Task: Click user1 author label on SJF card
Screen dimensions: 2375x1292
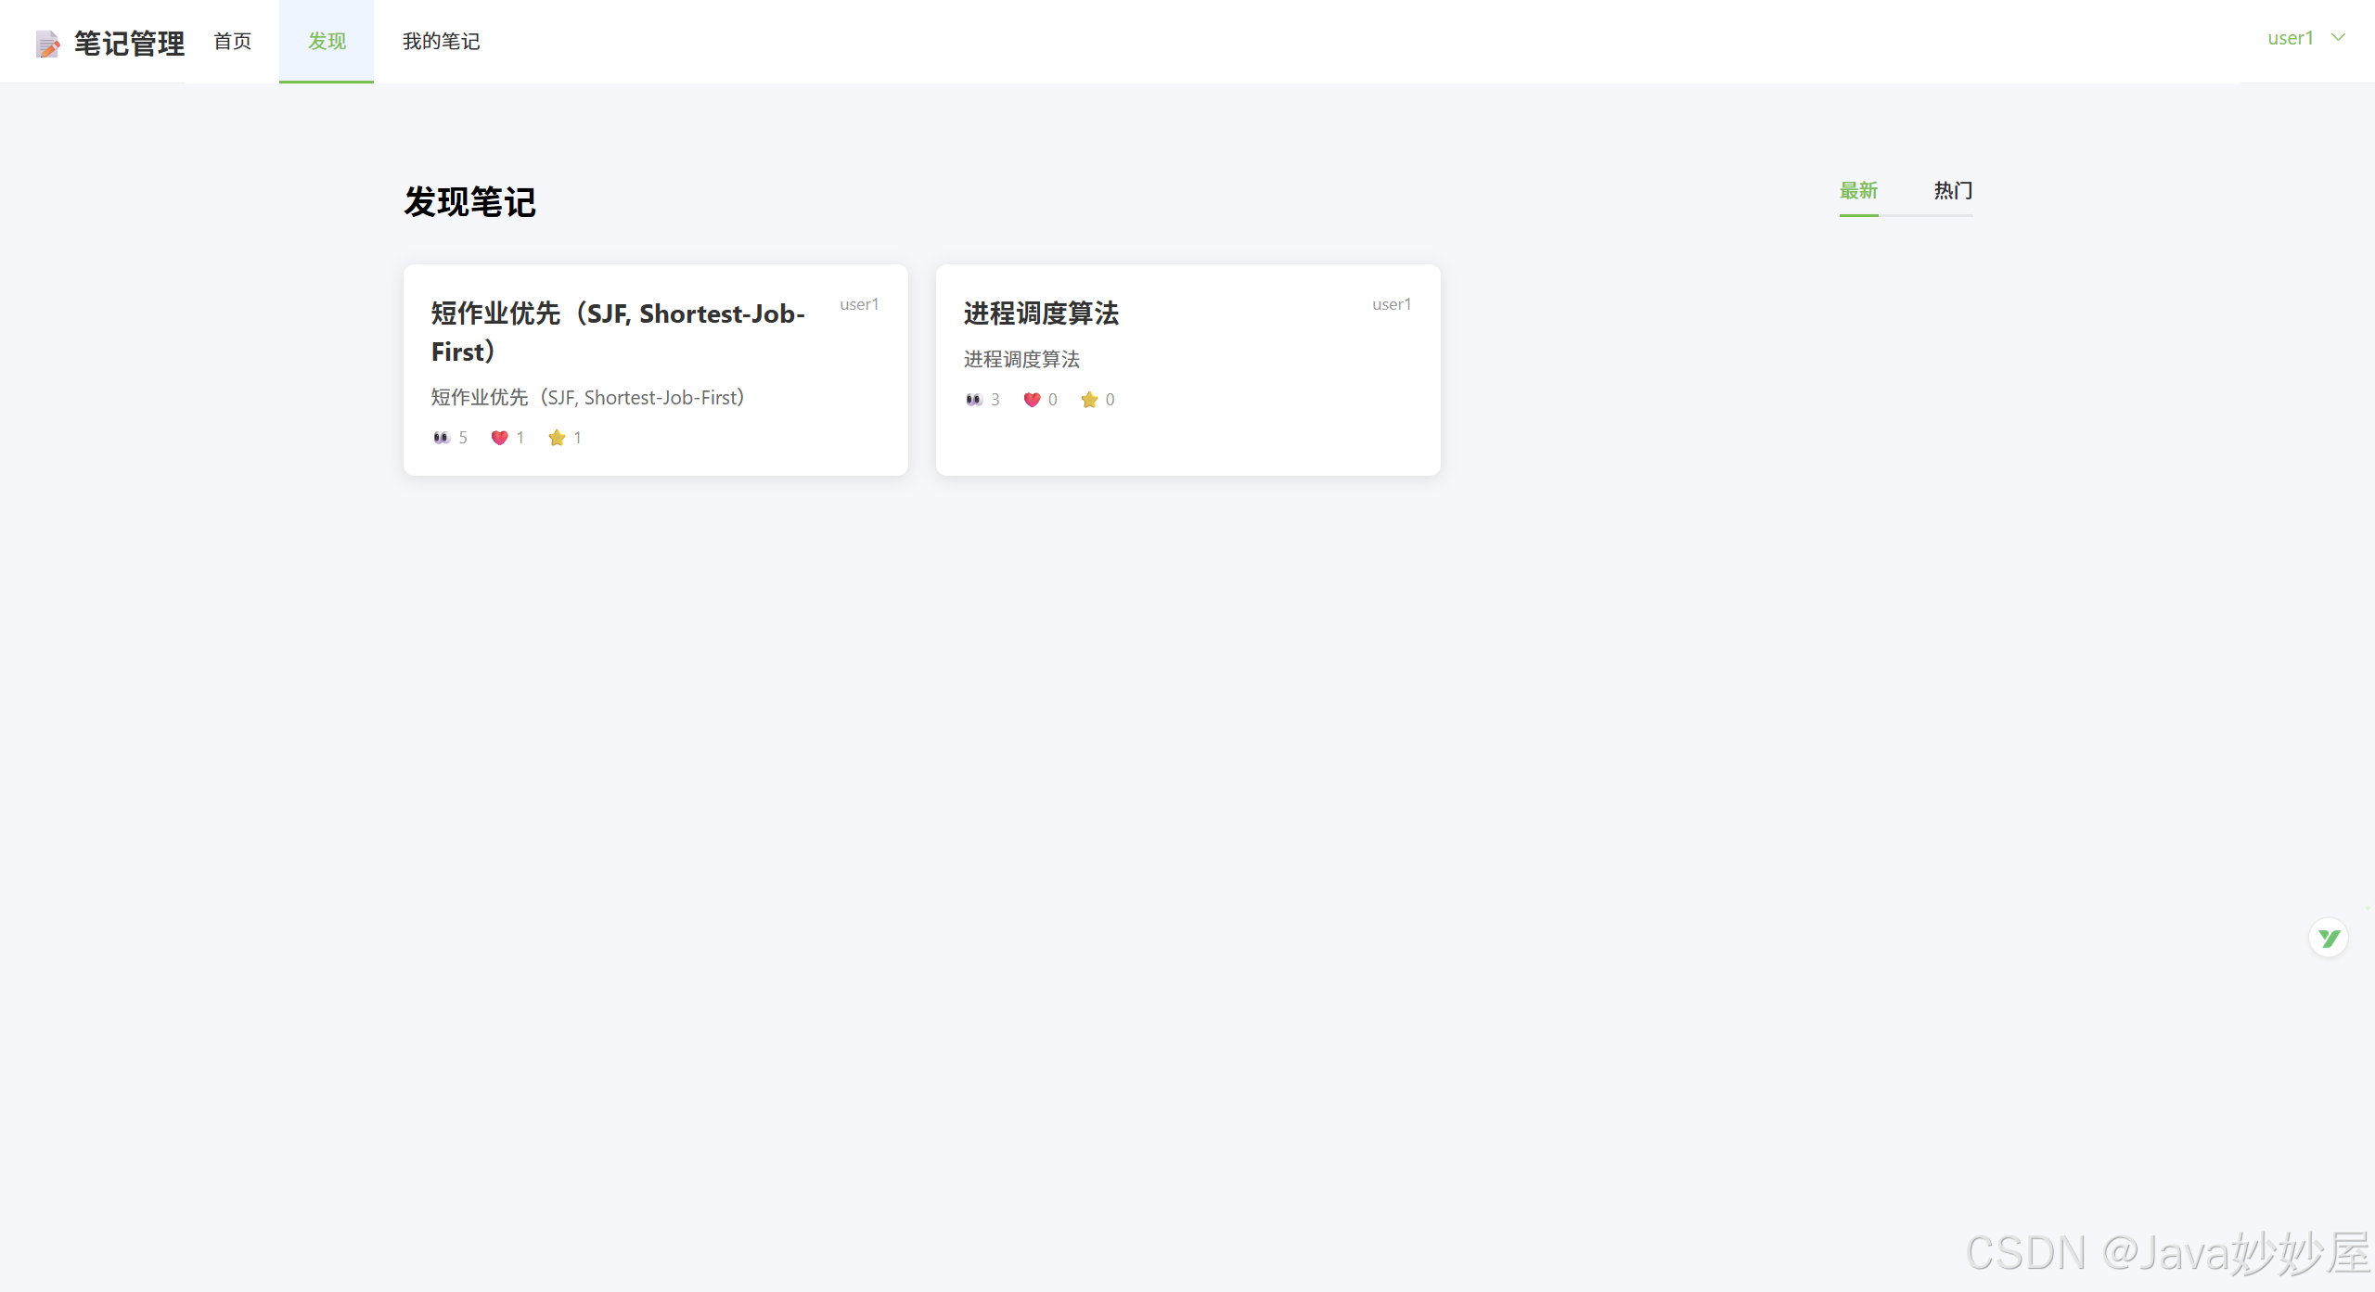Action: point(859,304)
